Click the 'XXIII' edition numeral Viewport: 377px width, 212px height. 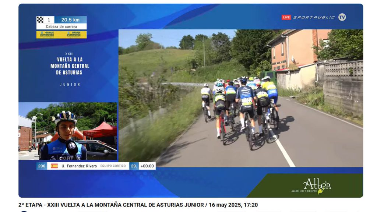(69, 54)
